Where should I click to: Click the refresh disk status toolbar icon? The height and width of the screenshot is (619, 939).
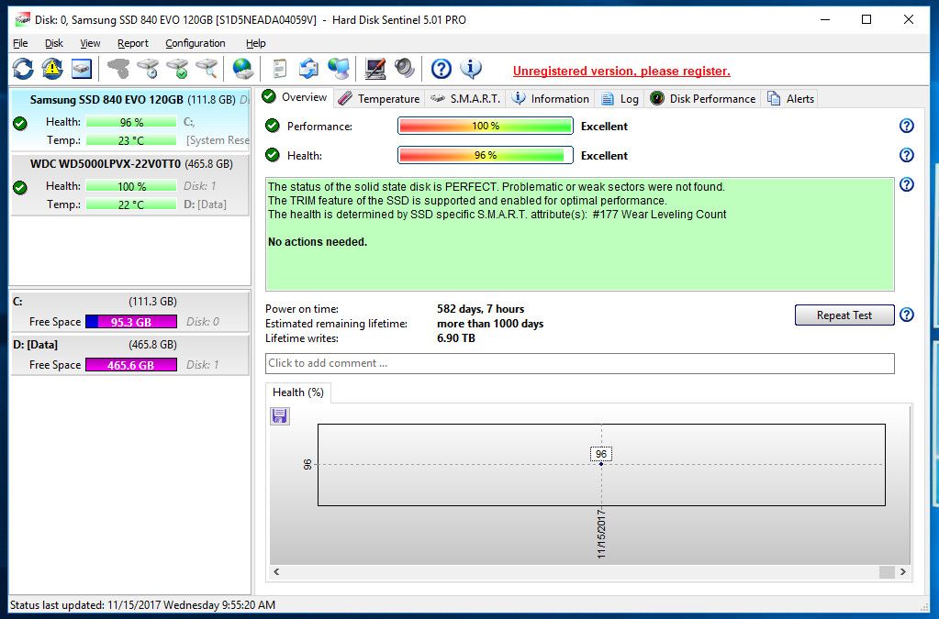coord(23,69)
